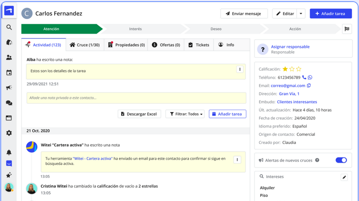Click Enviar mensaje button
Viewport: 359px width, 201px height.
pyautogui.click(x=244, y=14)
